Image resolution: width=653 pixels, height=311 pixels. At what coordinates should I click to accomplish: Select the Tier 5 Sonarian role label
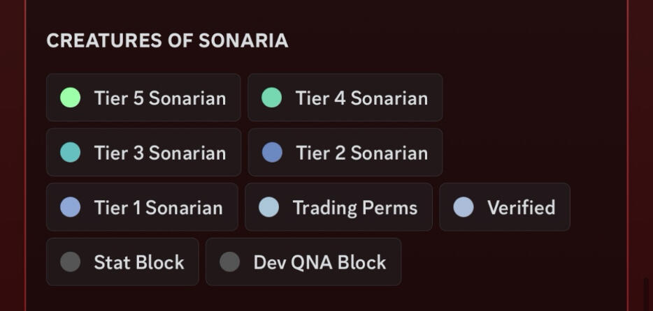[x=159, y=98]
